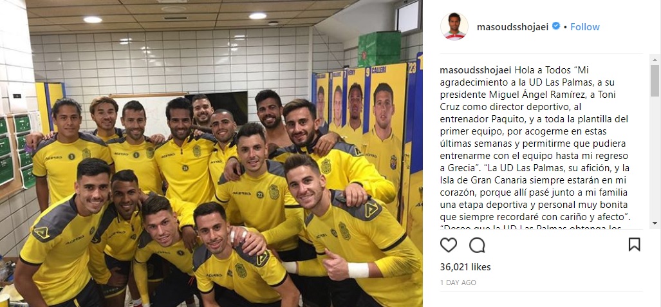Like the post with heart icon
661x307 pixels.
tap(448, 245)
